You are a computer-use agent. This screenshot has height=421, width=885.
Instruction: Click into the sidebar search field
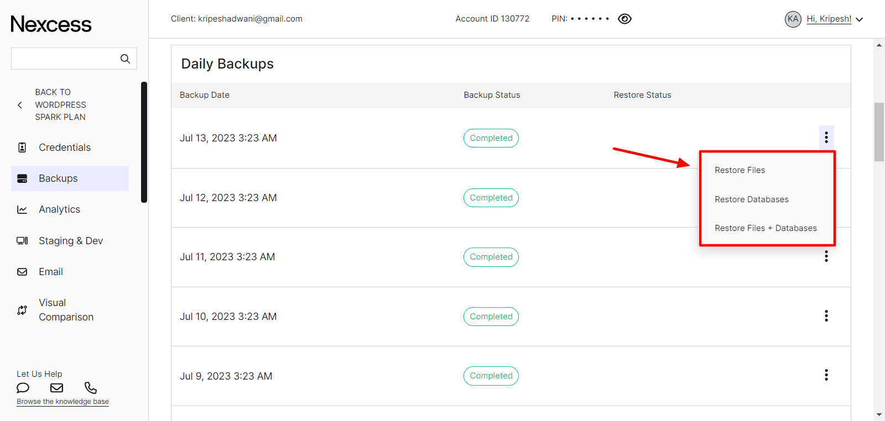coord(64,59)
